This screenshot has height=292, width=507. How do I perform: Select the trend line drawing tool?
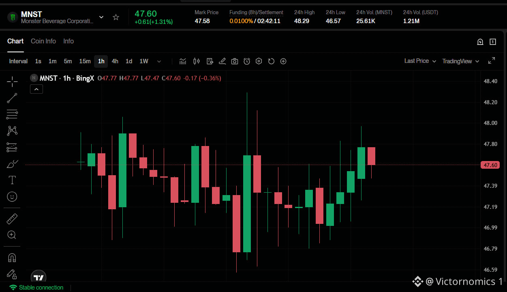point(12,98)
